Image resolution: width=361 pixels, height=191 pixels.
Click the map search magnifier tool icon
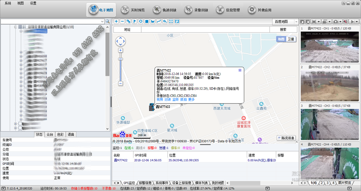(x=165, y=21)
